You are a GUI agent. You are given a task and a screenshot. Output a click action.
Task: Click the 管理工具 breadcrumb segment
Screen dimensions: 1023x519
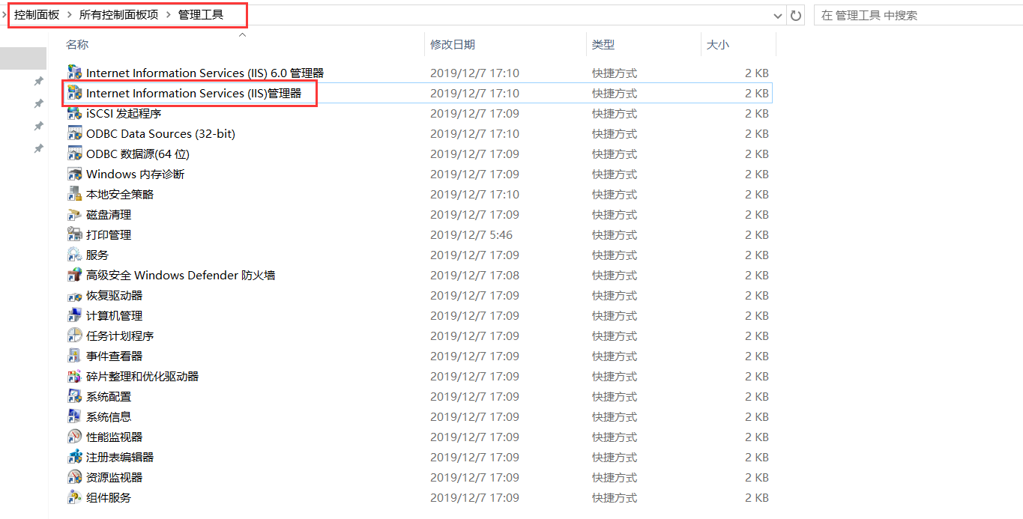click(x=201, y=14)
